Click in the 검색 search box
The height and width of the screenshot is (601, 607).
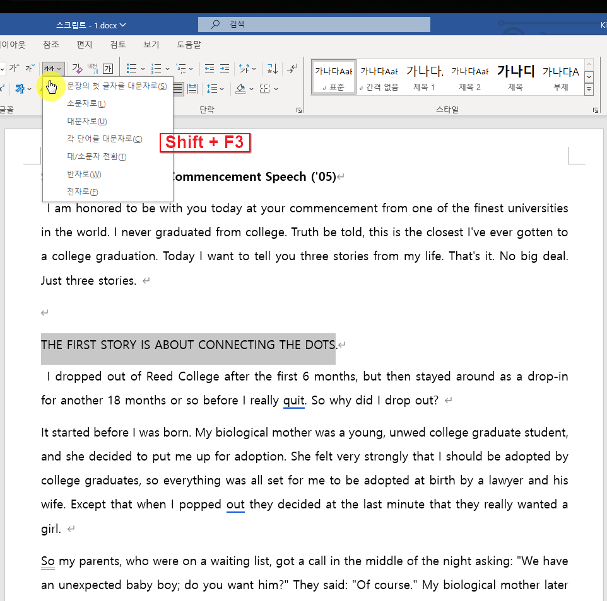[x=314, y=25]
